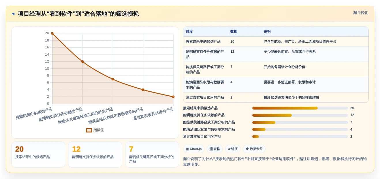Click the 表格 tag chip

pyautogui.click(x=215, y=149)
